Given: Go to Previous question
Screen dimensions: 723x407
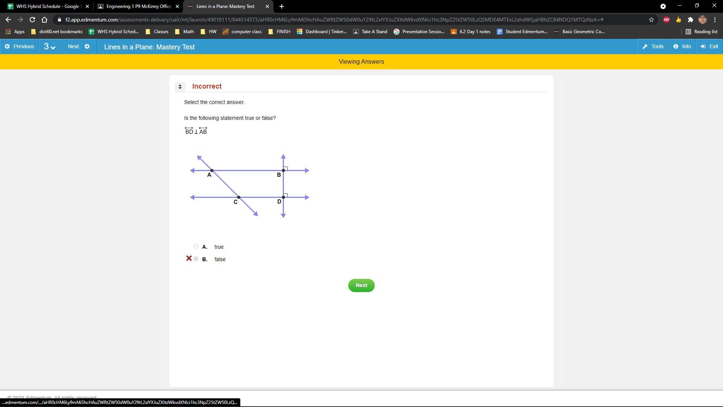Looking at the screenshot, I should tap(20, 46).
